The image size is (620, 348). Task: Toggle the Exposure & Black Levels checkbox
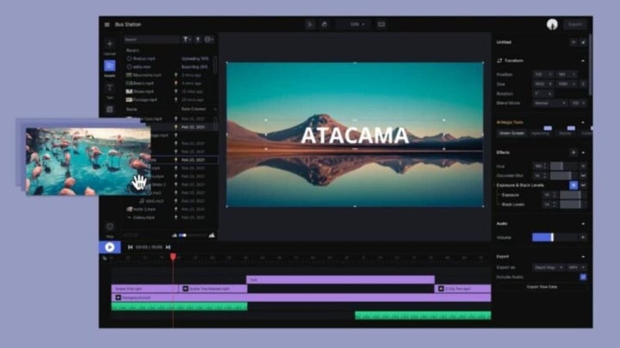[573, 185]
